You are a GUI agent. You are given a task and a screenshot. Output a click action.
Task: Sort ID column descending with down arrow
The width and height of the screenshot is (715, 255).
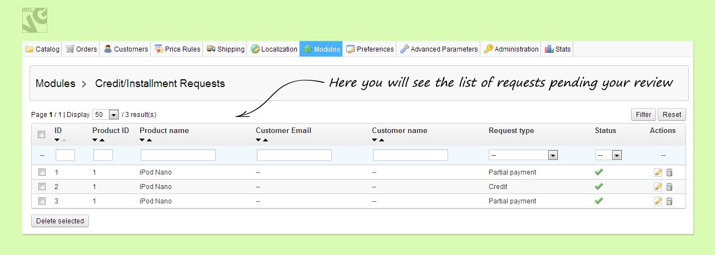pyautogui.click(x=57, y=140)
